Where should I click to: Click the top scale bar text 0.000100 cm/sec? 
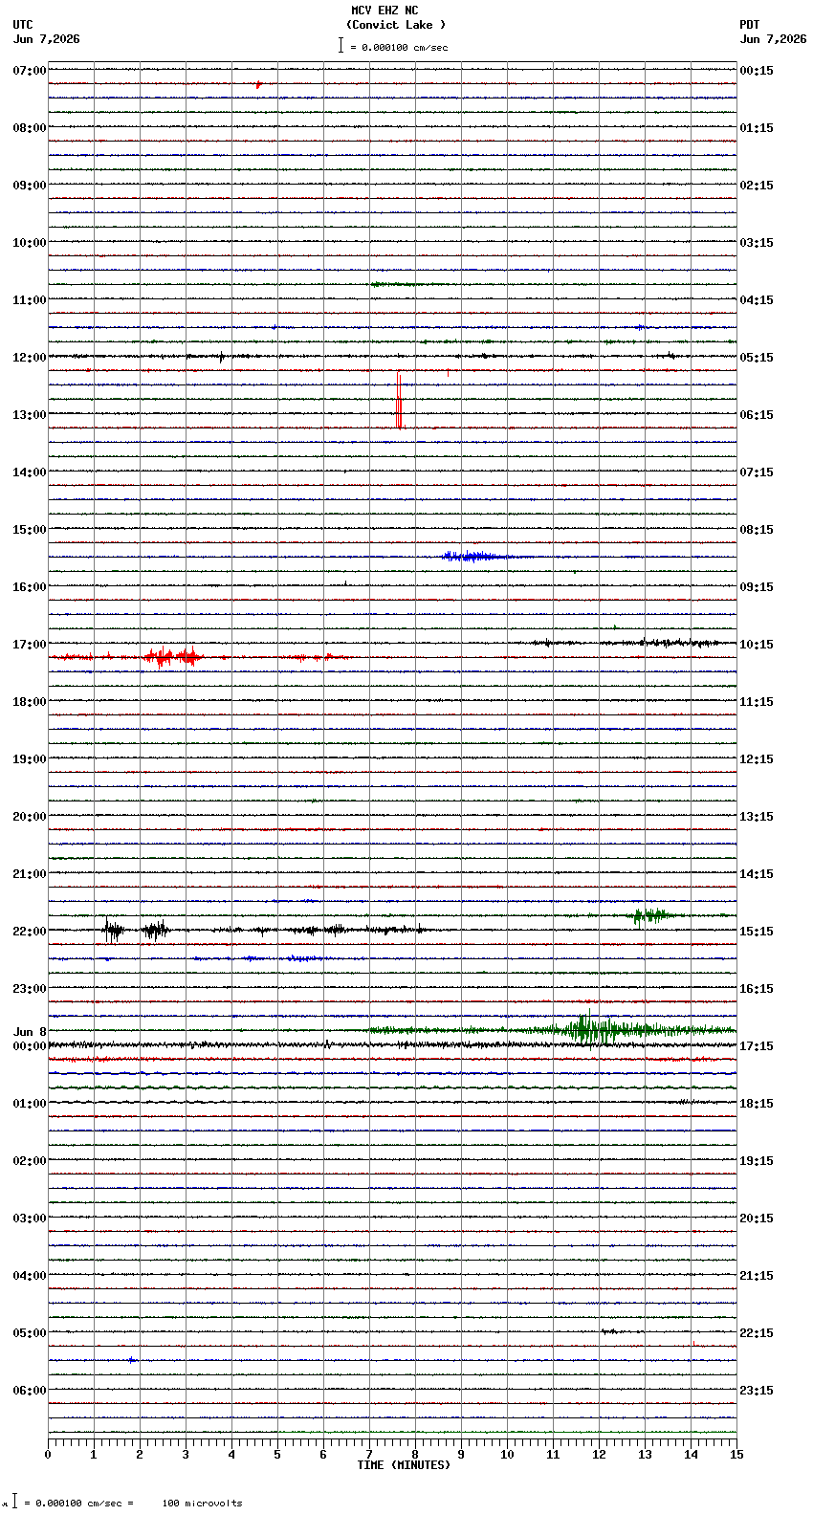[x=405, y=47]
